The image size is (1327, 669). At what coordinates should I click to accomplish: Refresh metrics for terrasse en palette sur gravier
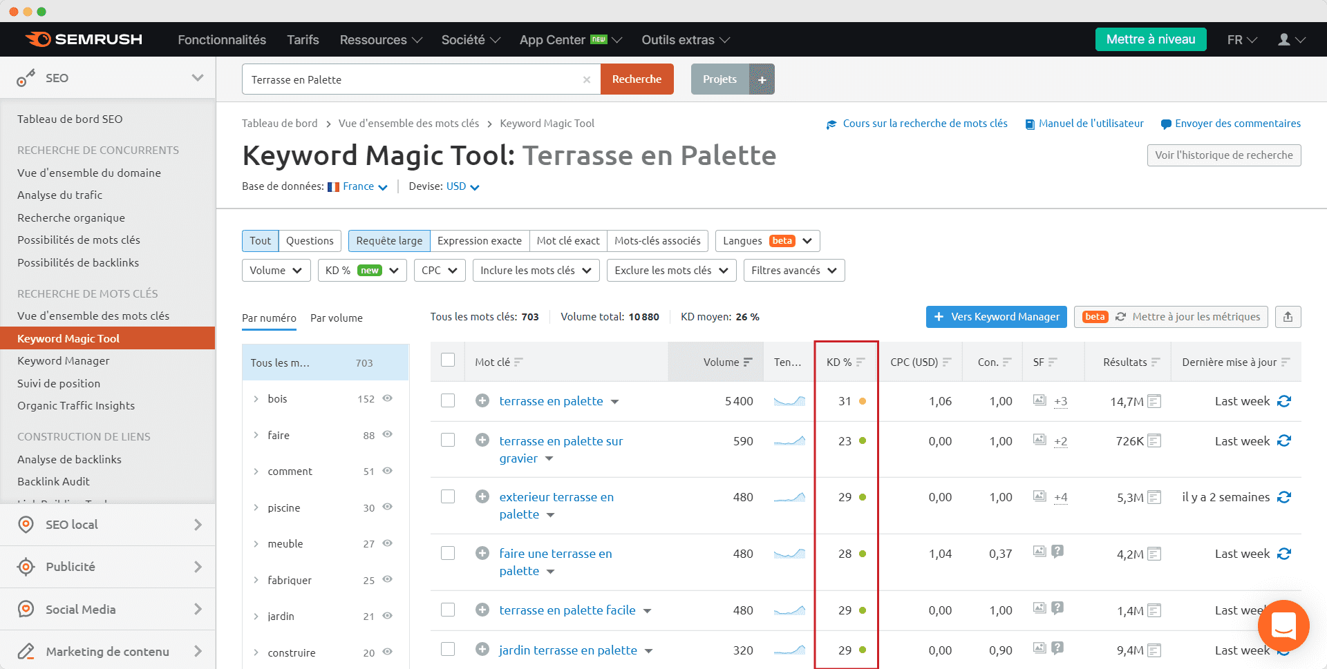pyautogui.click(x=1284, y=440)
